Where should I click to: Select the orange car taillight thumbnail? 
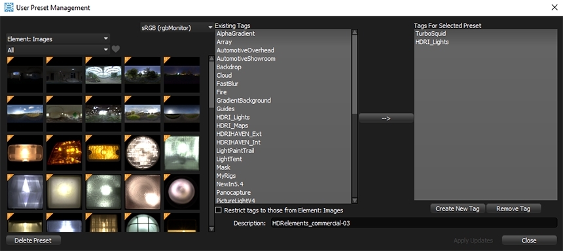(64, 153)
